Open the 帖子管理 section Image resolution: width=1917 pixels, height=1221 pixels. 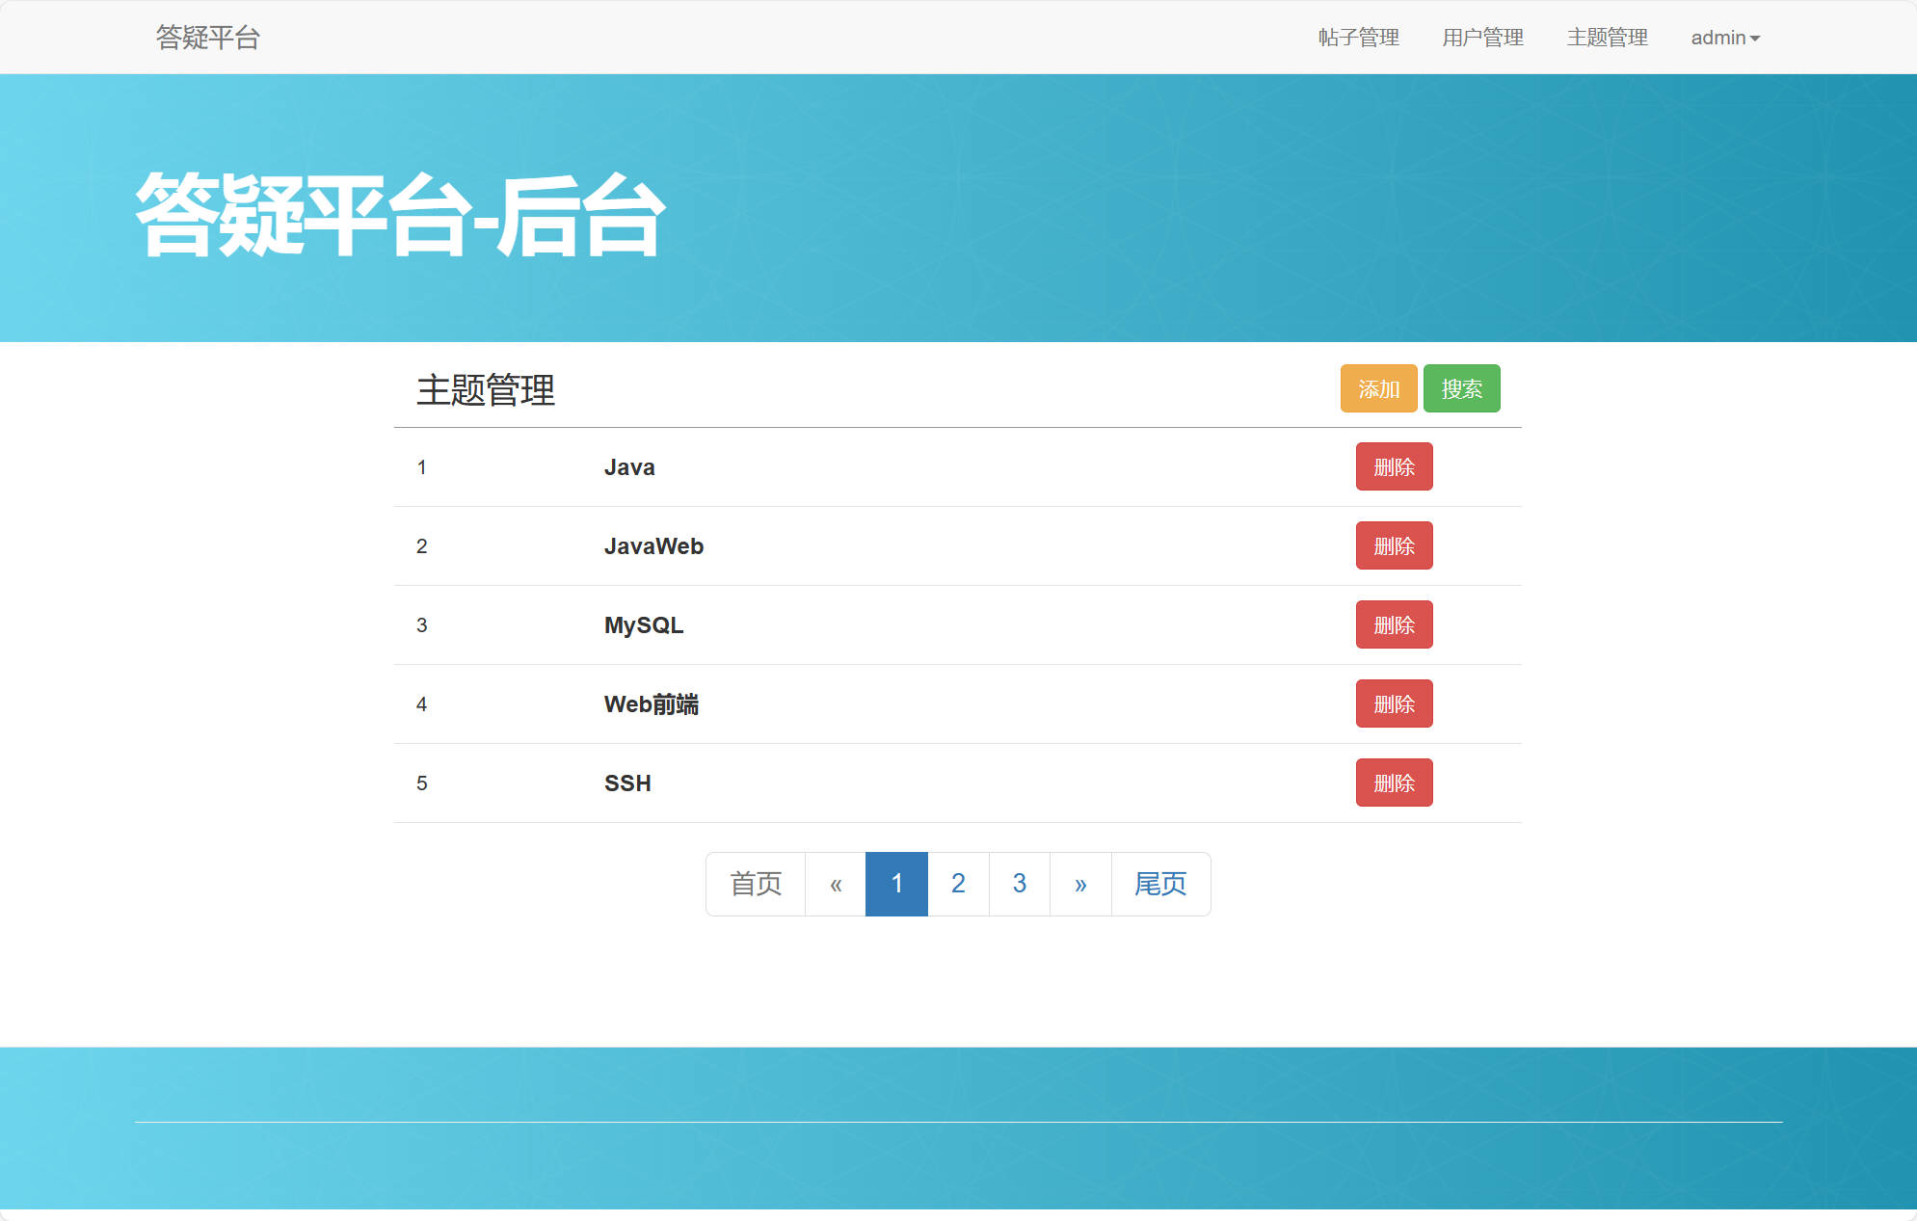(x=1358, y=38)
